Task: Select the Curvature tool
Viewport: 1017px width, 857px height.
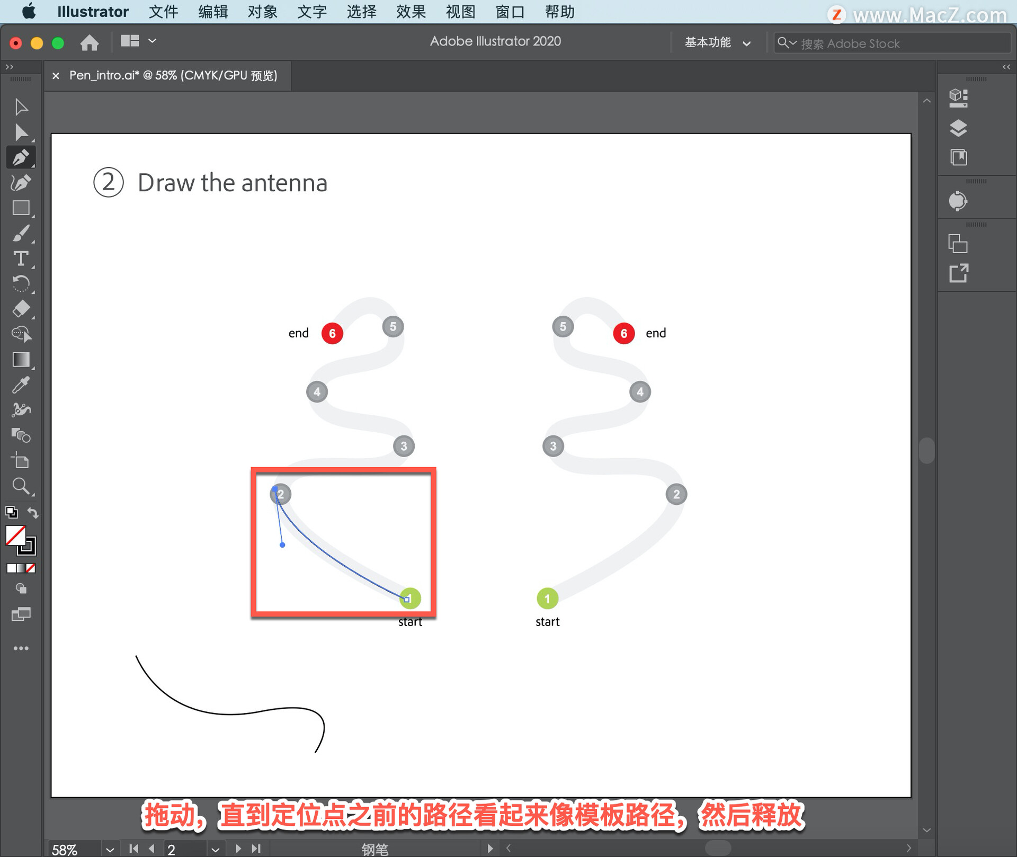Action: point(21,183)
